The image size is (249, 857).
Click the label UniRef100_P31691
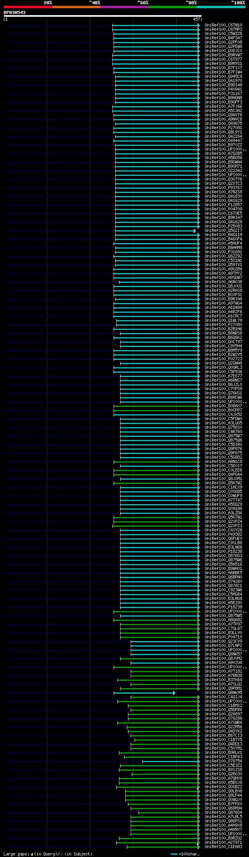(223, 252)
